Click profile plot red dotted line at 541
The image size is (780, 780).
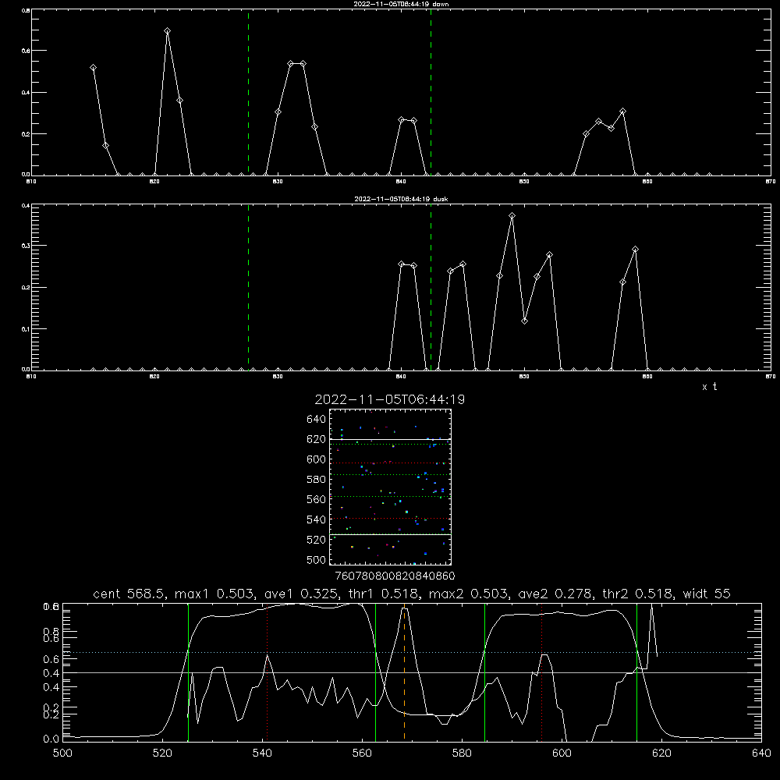coord(267,672)
